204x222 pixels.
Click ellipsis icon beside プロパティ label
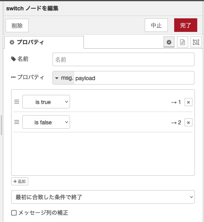(13, 77)
